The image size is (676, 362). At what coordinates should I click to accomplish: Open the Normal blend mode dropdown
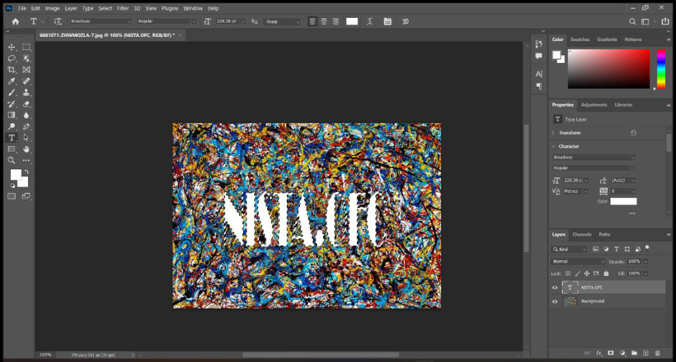(578, 262)
